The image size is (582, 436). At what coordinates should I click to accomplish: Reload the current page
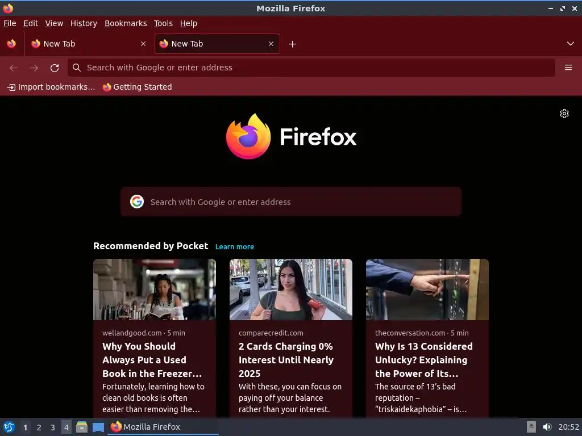[55, 68]
